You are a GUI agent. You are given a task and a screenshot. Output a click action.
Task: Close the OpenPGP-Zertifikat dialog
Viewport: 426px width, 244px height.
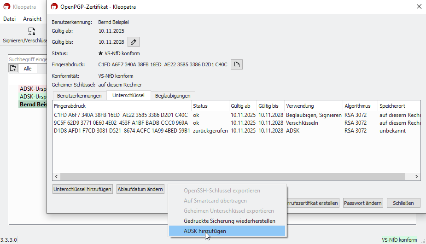pos(419,6)
